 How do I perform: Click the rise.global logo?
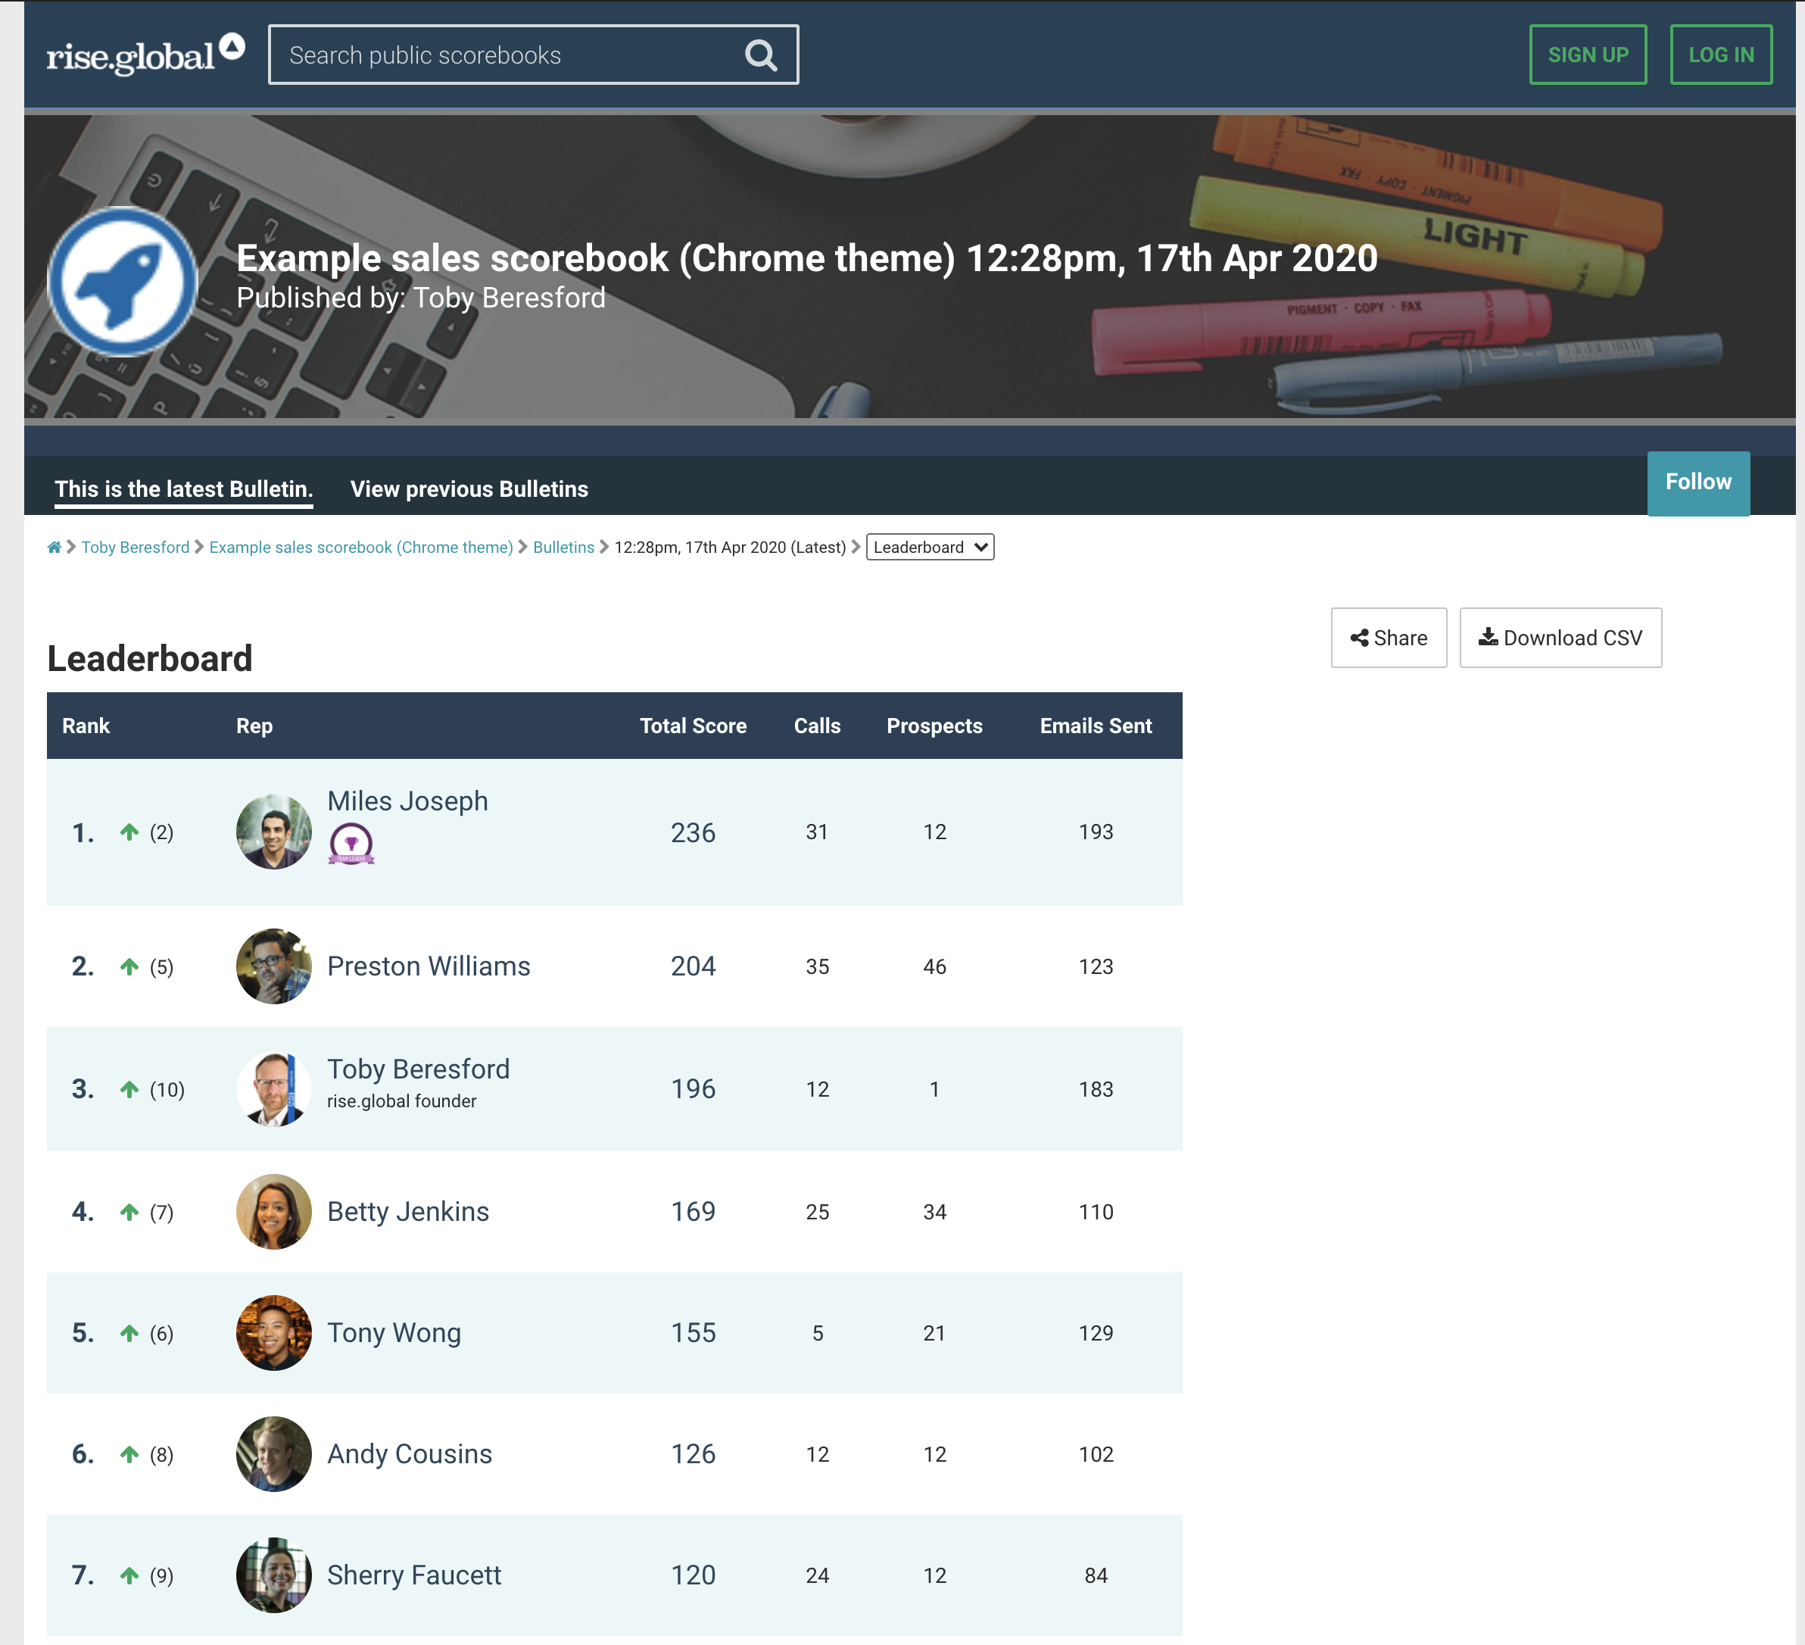click(143, 52)
